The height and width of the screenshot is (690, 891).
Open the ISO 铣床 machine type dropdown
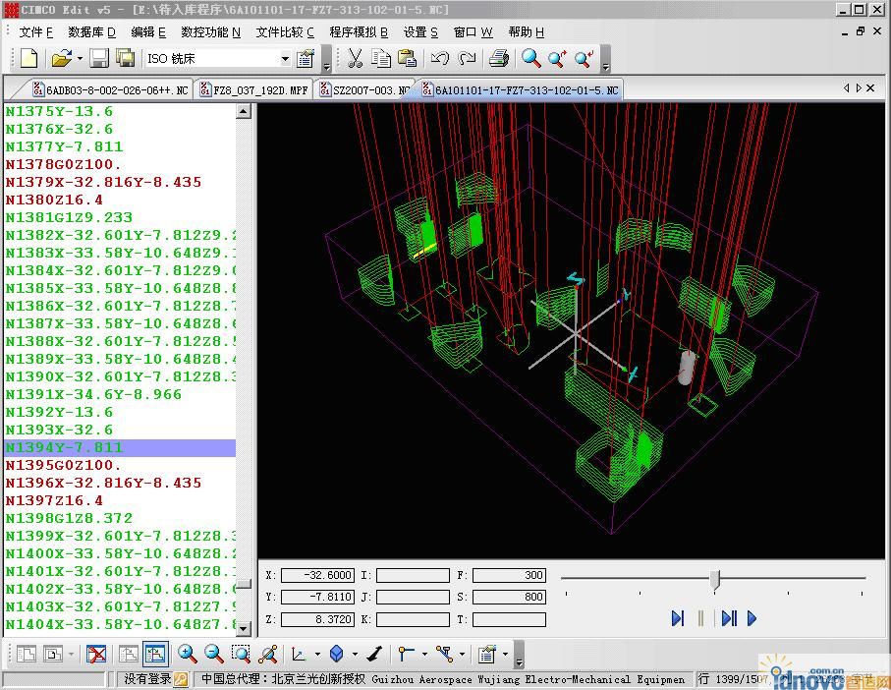285,59
